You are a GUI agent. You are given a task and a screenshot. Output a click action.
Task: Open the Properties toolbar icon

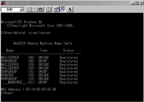coord(56,9)
